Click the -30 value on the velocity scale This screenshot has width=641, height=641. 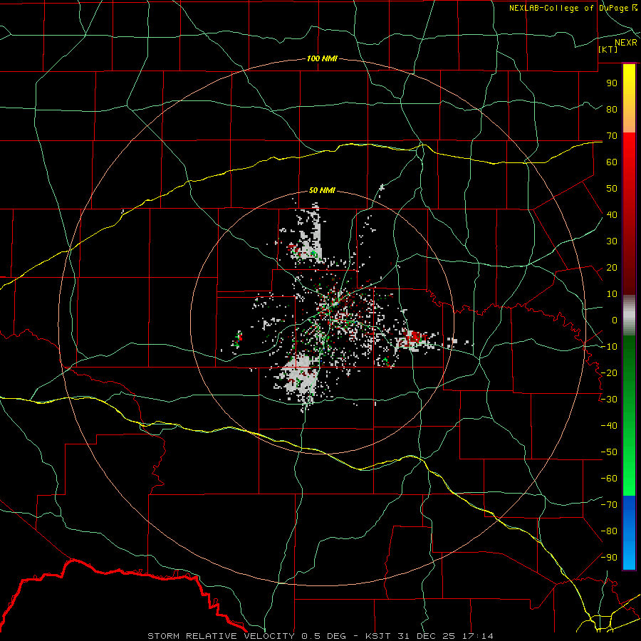(609, 400)
